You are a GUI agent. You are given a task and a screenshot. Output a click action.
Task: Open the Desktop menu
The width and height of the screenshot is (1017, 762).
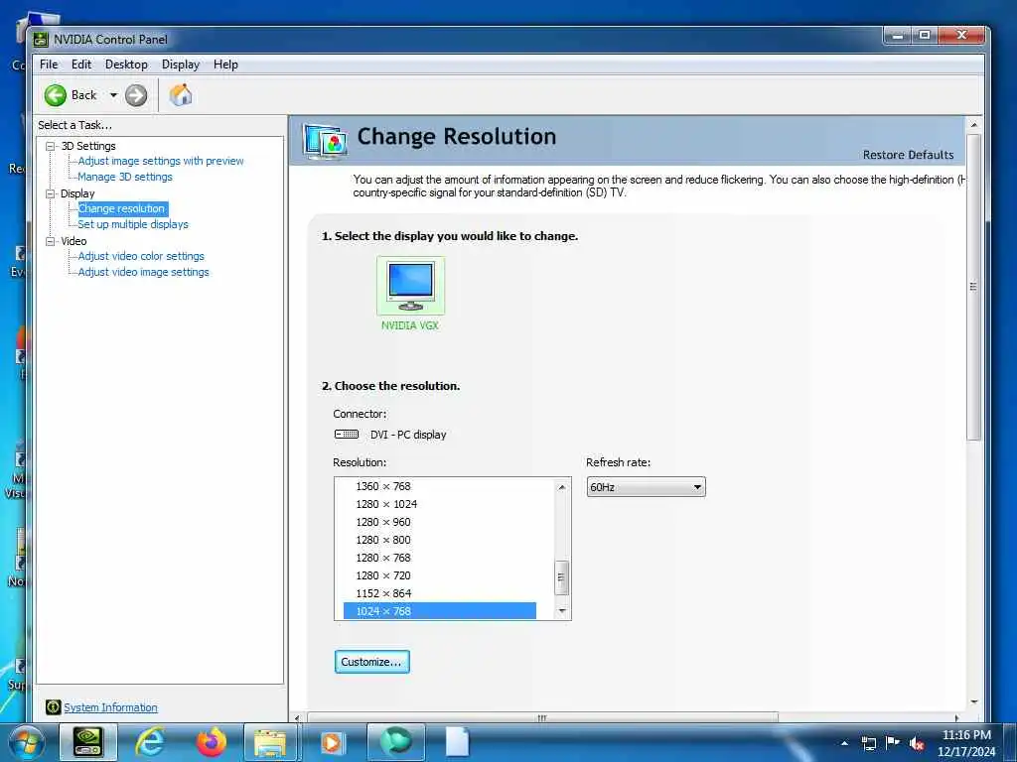126,64
